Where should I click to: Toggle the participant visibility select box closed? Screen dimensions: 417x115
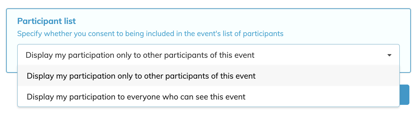[389, 55]
